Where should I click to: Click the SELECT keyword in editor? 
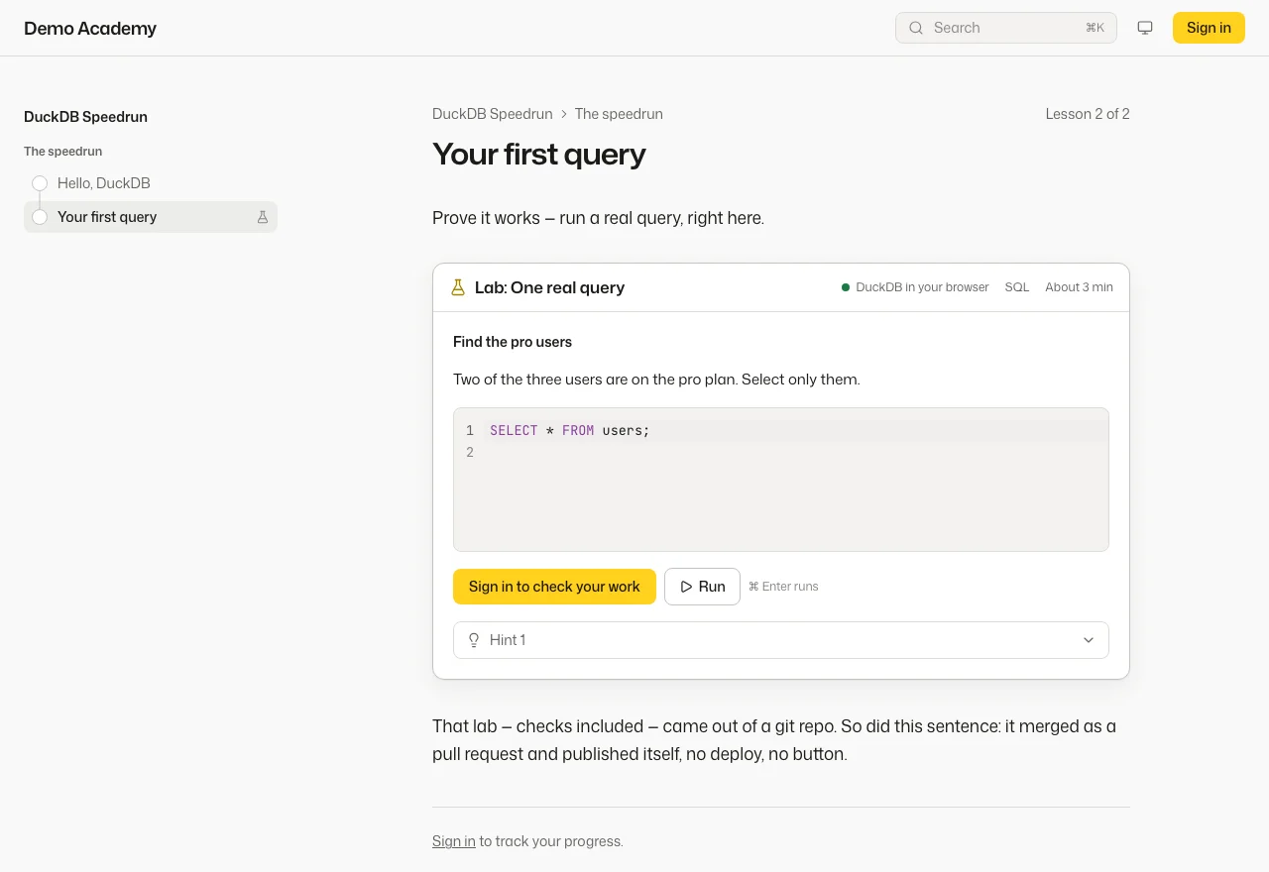(514, 431)
